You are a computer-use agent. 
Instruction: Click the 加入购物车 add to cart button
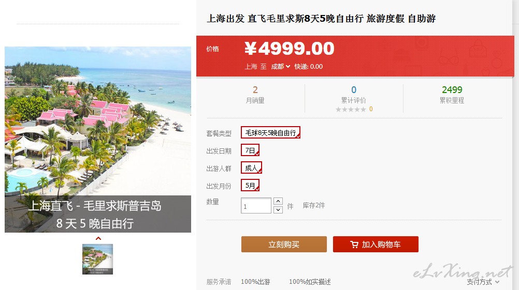[376, 245]
